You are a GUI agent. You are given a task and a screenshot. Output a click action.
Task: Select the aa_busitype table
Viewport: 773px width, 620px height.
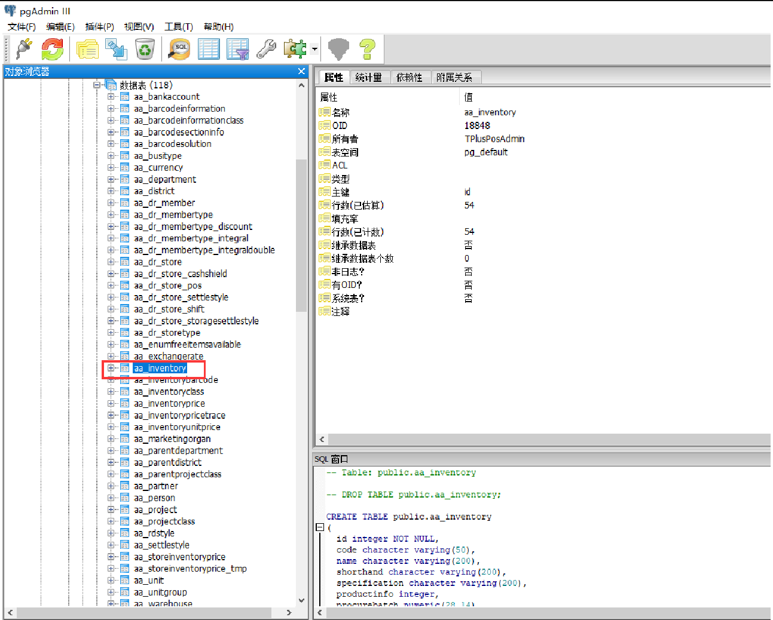coord(158,155)
